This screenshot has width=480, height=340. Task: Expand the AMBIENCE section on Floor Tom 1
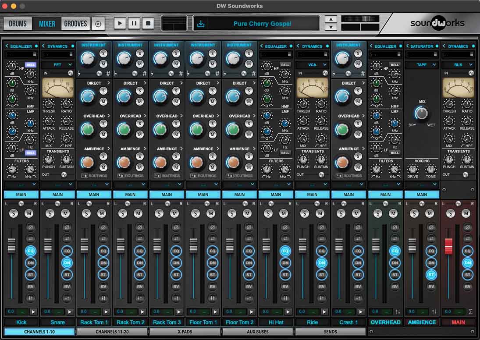coord(218,149)
